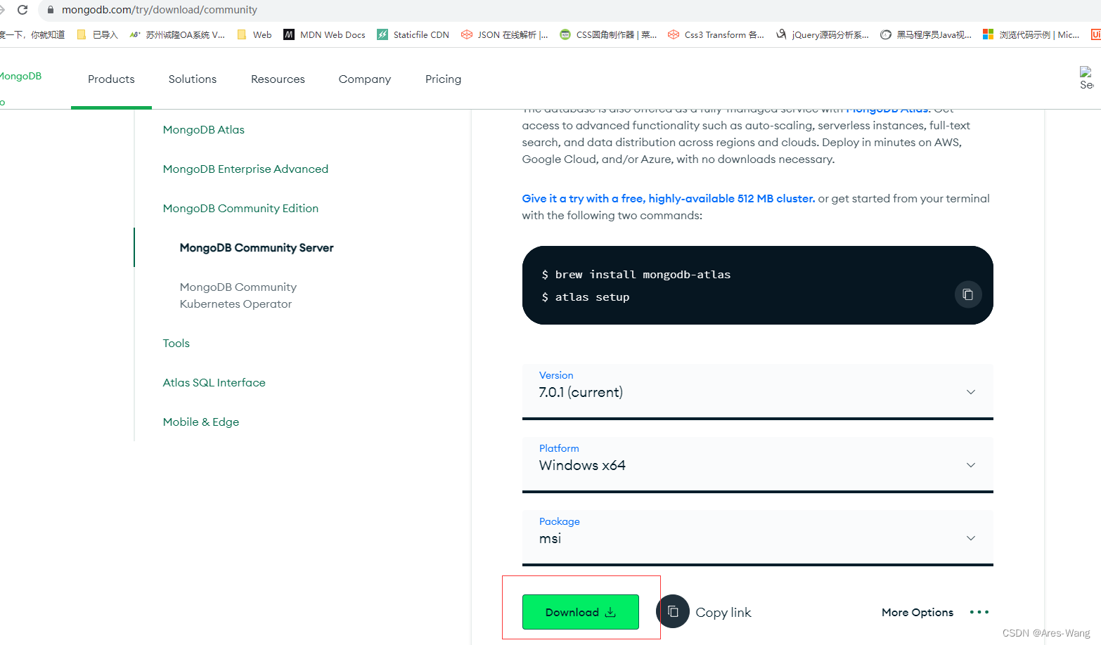Viewport: 1101px width, 645px height.
Task: Go to the Pricing page
Action: [443, 79]
